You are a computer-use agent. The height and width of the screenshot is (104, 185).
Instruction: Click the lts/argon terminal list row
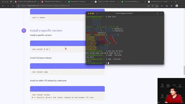100,37
